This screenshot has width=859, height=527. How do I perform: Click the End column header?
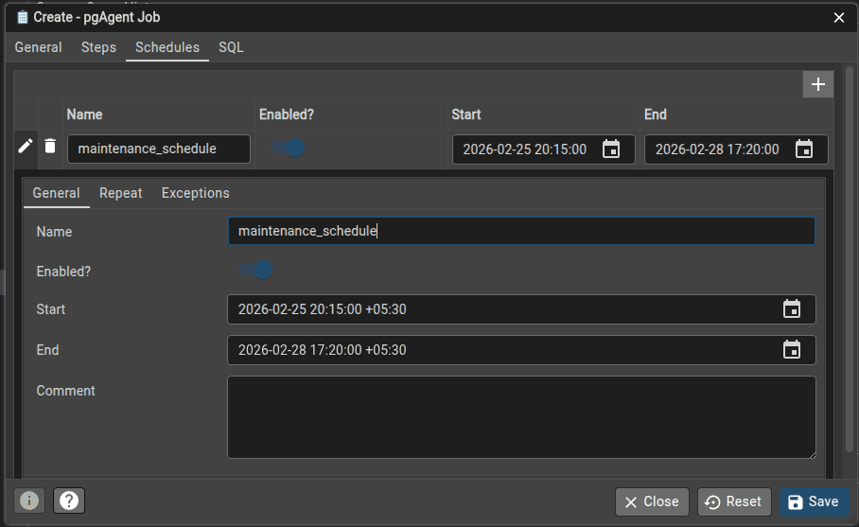click(x=656, y=114)
